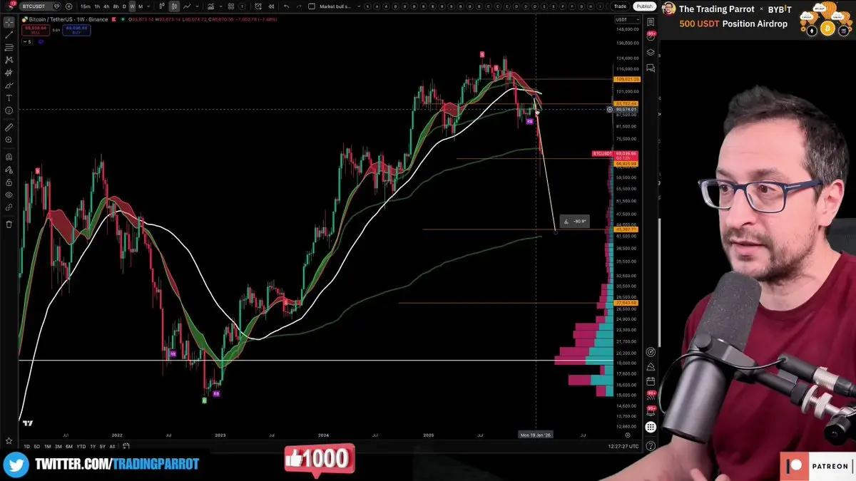Viewport: 856px width, 481px height.
Task: Select the trend line drawing tool
Action: (9, 35)
